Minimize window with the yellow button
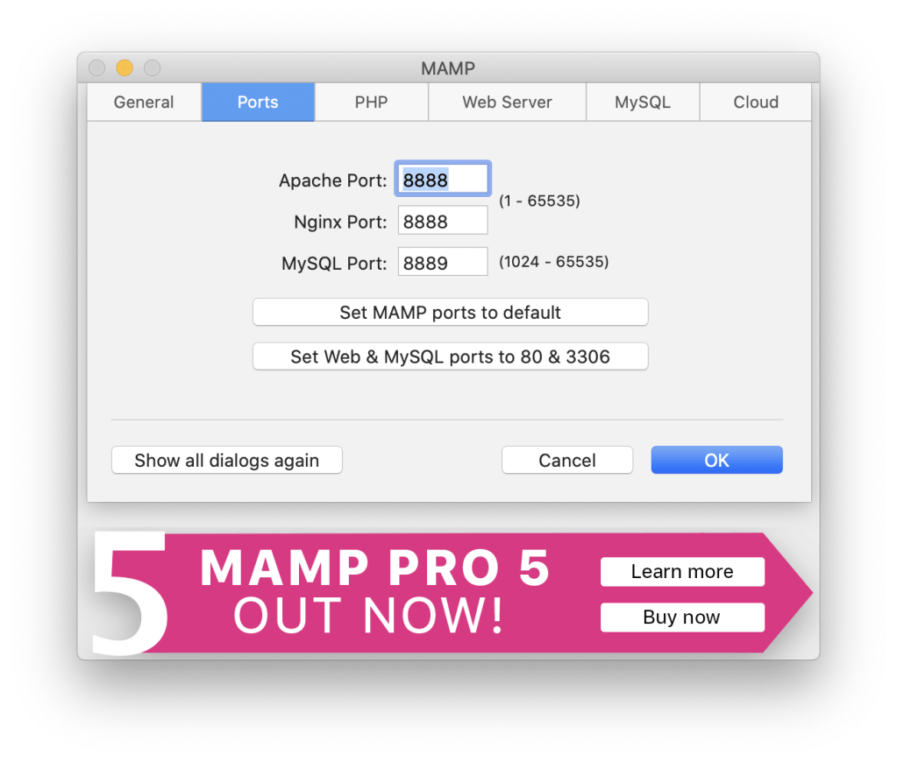This screenshot has width=897, height=762. coord(125,68)
